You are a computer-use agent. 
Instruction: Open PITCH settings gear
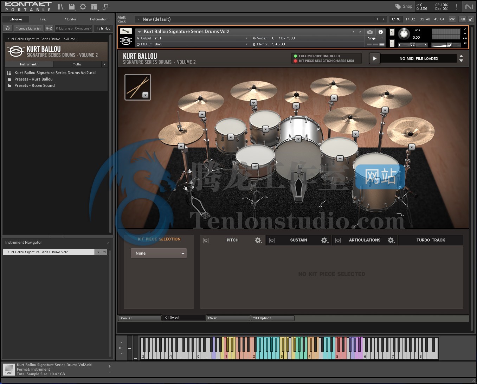tap(258, 240)
